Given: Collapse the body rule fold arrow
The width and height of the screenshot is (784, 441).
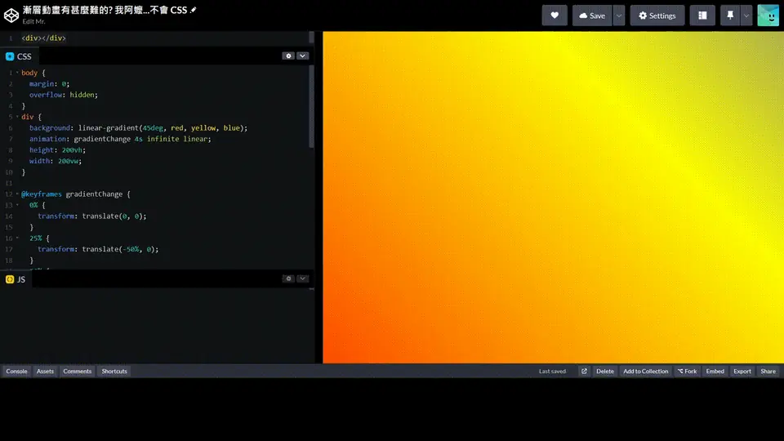Looking at the screenshot, I should pos(17,73).
